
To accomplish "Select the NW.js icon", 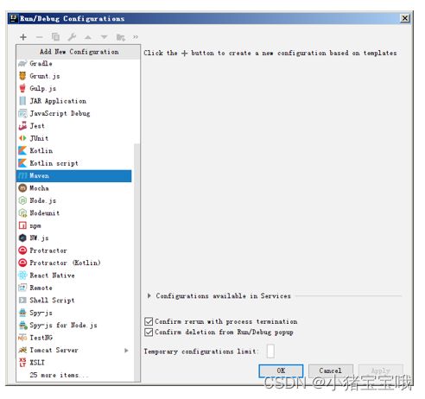I will click(22, 237).
